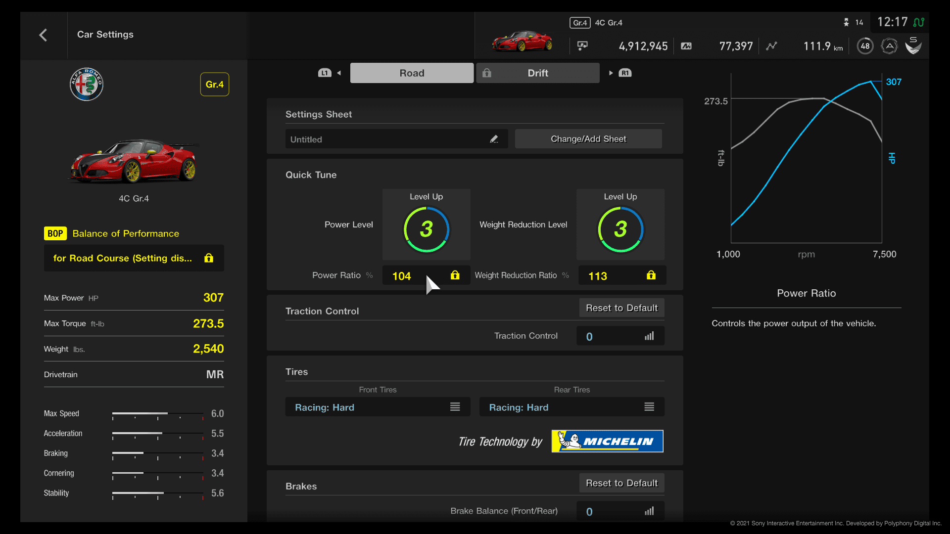Open Change/Add Sheet for settings
The height and width of the screenshot is (534, 950).
588,139
